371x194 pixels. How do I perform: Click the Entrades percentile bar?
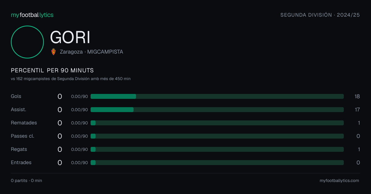click(x=217, y=163)
